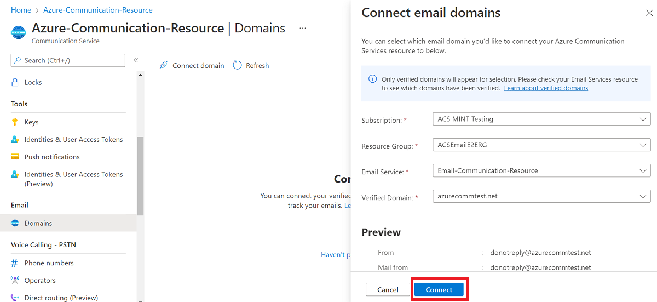Click the Connect domain plug icon
Viewport: 657px width, 302px height.
pyautogui.click(x=163, y=65)
